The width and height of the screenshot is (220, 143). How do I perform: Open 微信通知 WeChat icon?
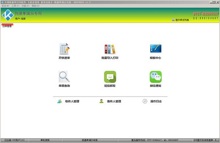[155, 77]
